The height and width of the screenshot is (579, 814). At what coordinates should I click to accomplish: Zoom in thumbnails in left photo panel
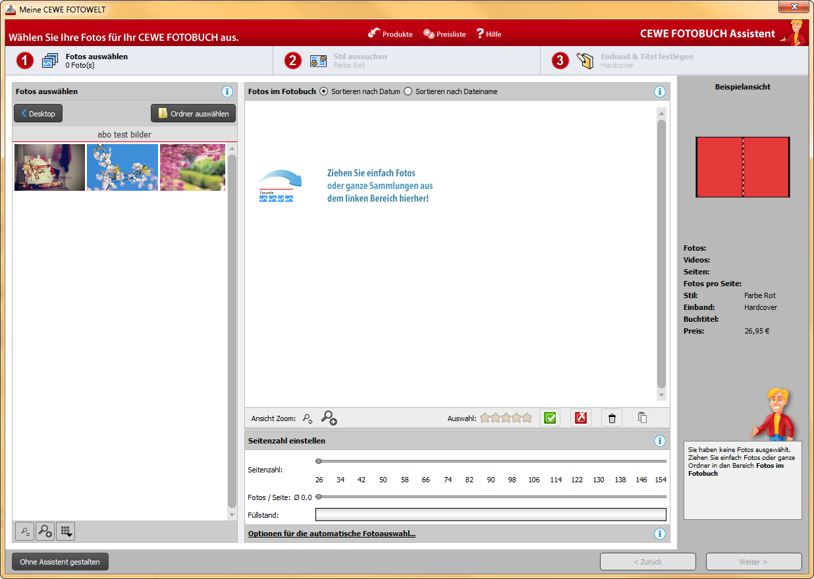click(45, 531)
